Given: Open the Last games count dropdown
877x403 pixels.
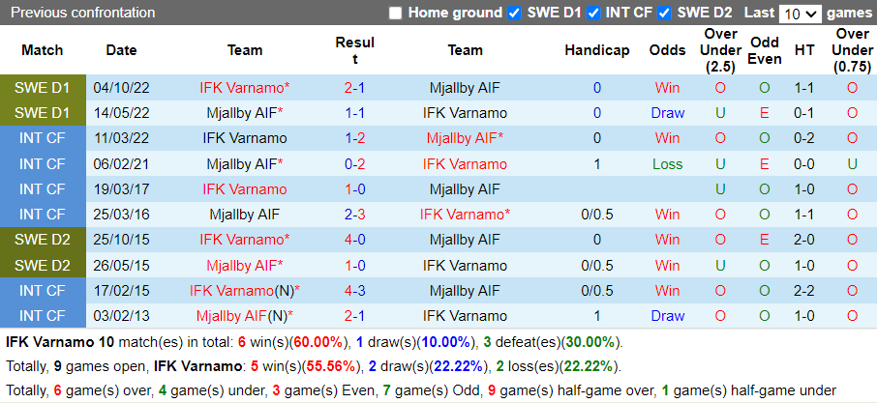Looking at the screenshot, I should click(x=800, y=14).
